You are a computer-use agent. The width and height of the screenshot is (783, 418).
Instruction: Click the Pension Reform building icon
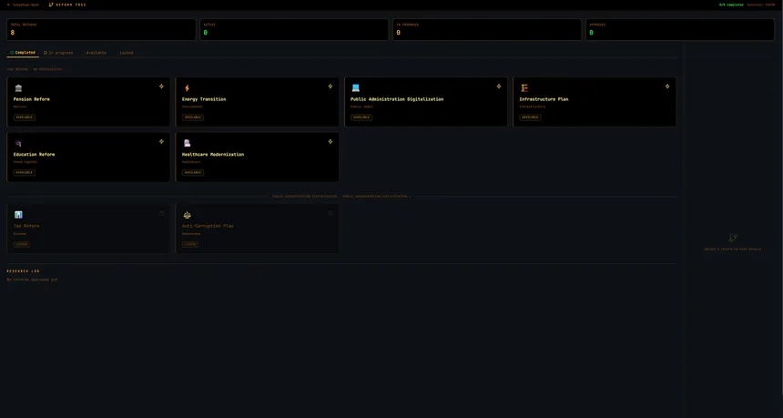(x=18, y=88)
